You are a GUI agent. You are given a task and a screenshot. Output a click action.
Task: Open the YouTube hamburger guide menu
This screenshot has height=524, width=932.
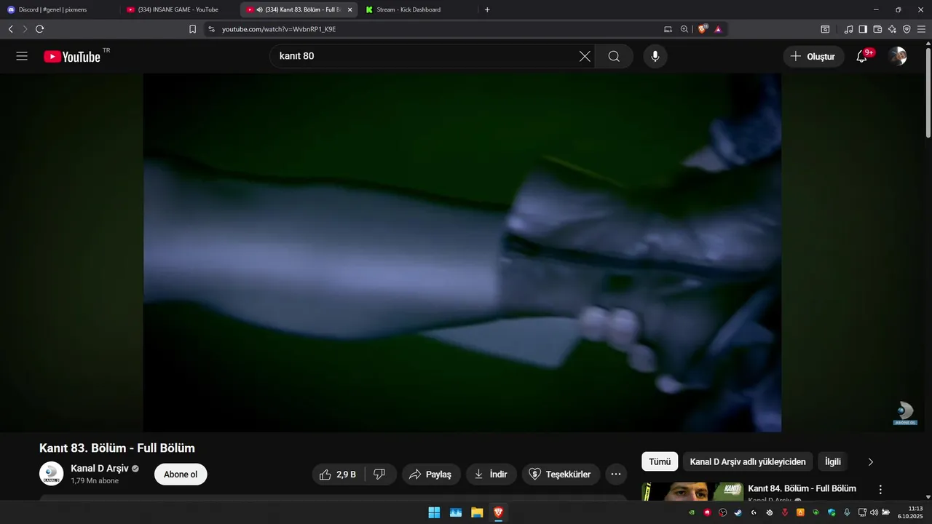tap(22, 56)
